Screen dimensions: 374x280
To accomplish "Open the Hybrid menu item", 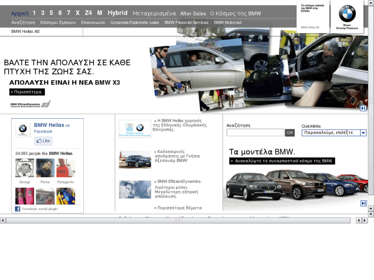I will [x=118, y=13].
